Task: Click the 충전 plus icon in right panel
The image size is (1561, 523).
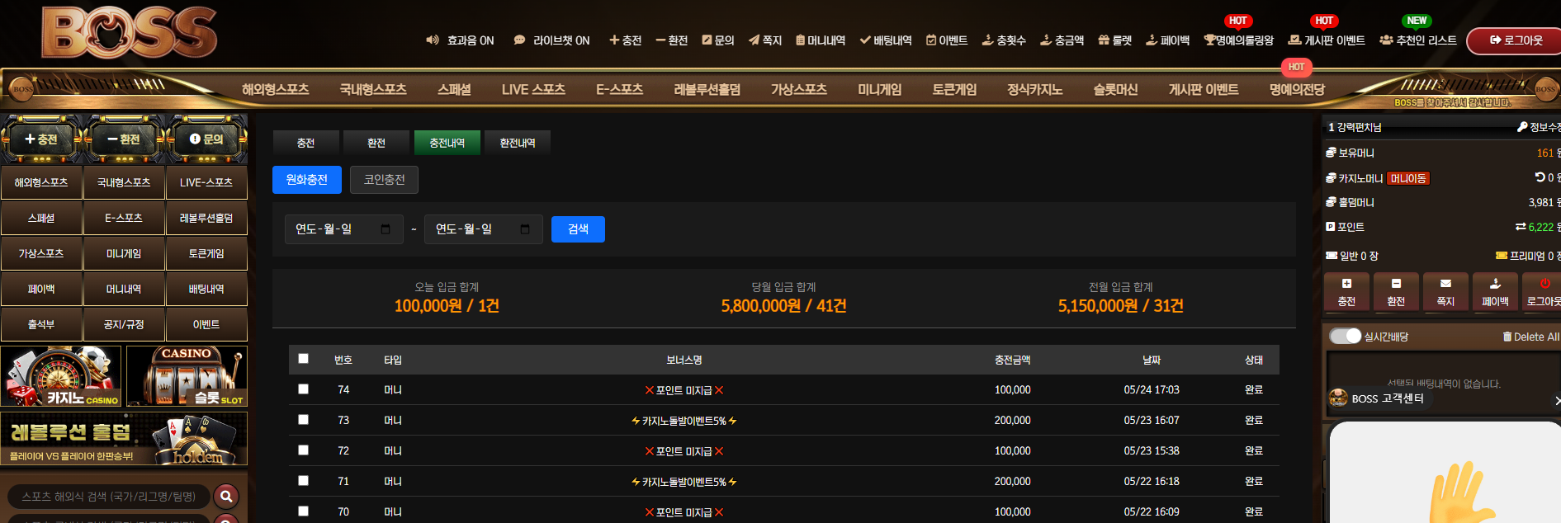Action: pyautogui.click(x=1346, y=284)
